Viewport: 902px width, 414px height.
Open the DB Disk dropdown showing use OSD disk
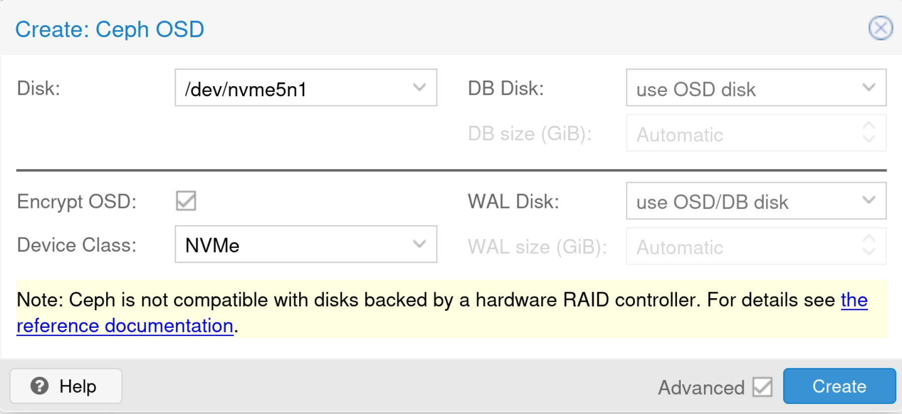(752, 88)
